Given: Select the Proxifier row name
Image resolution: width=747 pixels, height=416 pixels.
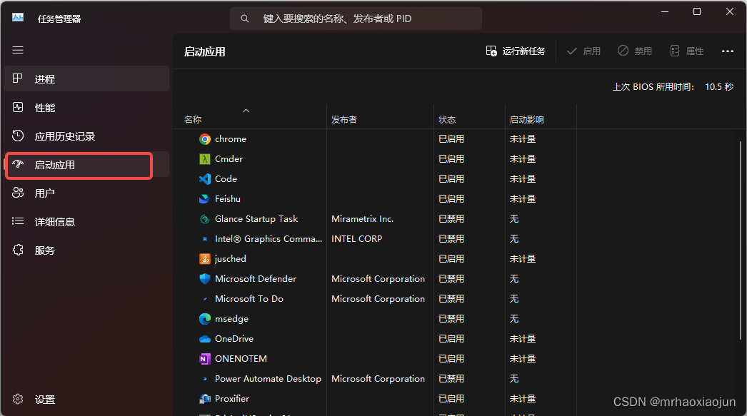Looking at the screenshot, I should click(x=232, y=399).
